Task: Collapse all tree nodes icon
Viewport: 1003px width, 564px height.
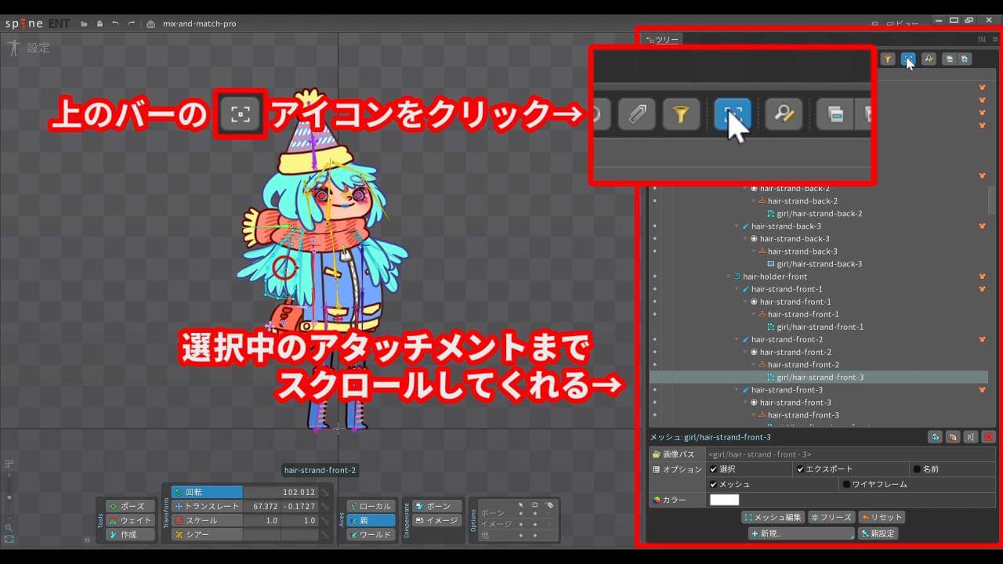Action: point(949,59)
